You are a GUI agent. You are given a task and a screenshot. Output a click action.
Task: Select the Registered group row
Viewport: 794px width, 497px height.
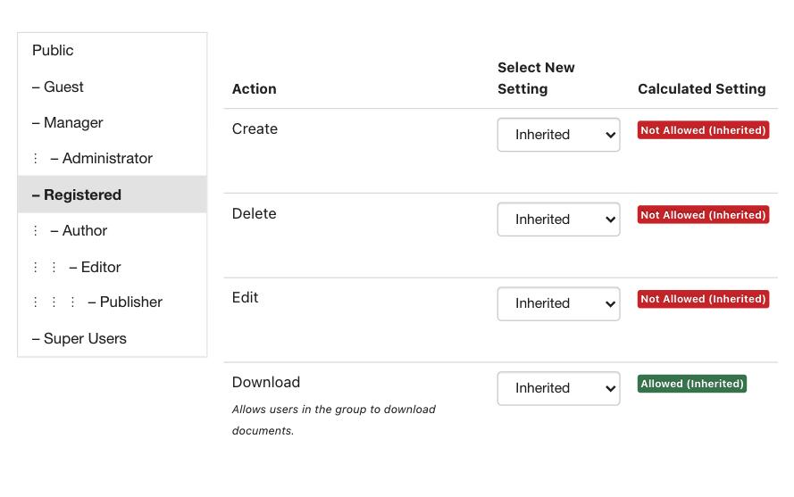tap(112, 195)
